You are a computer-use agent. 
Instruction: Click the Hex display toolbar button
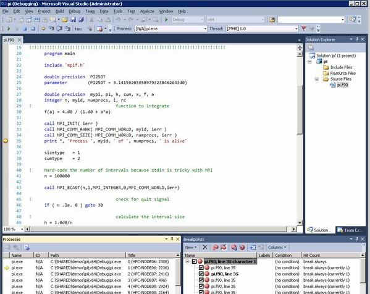78,29
